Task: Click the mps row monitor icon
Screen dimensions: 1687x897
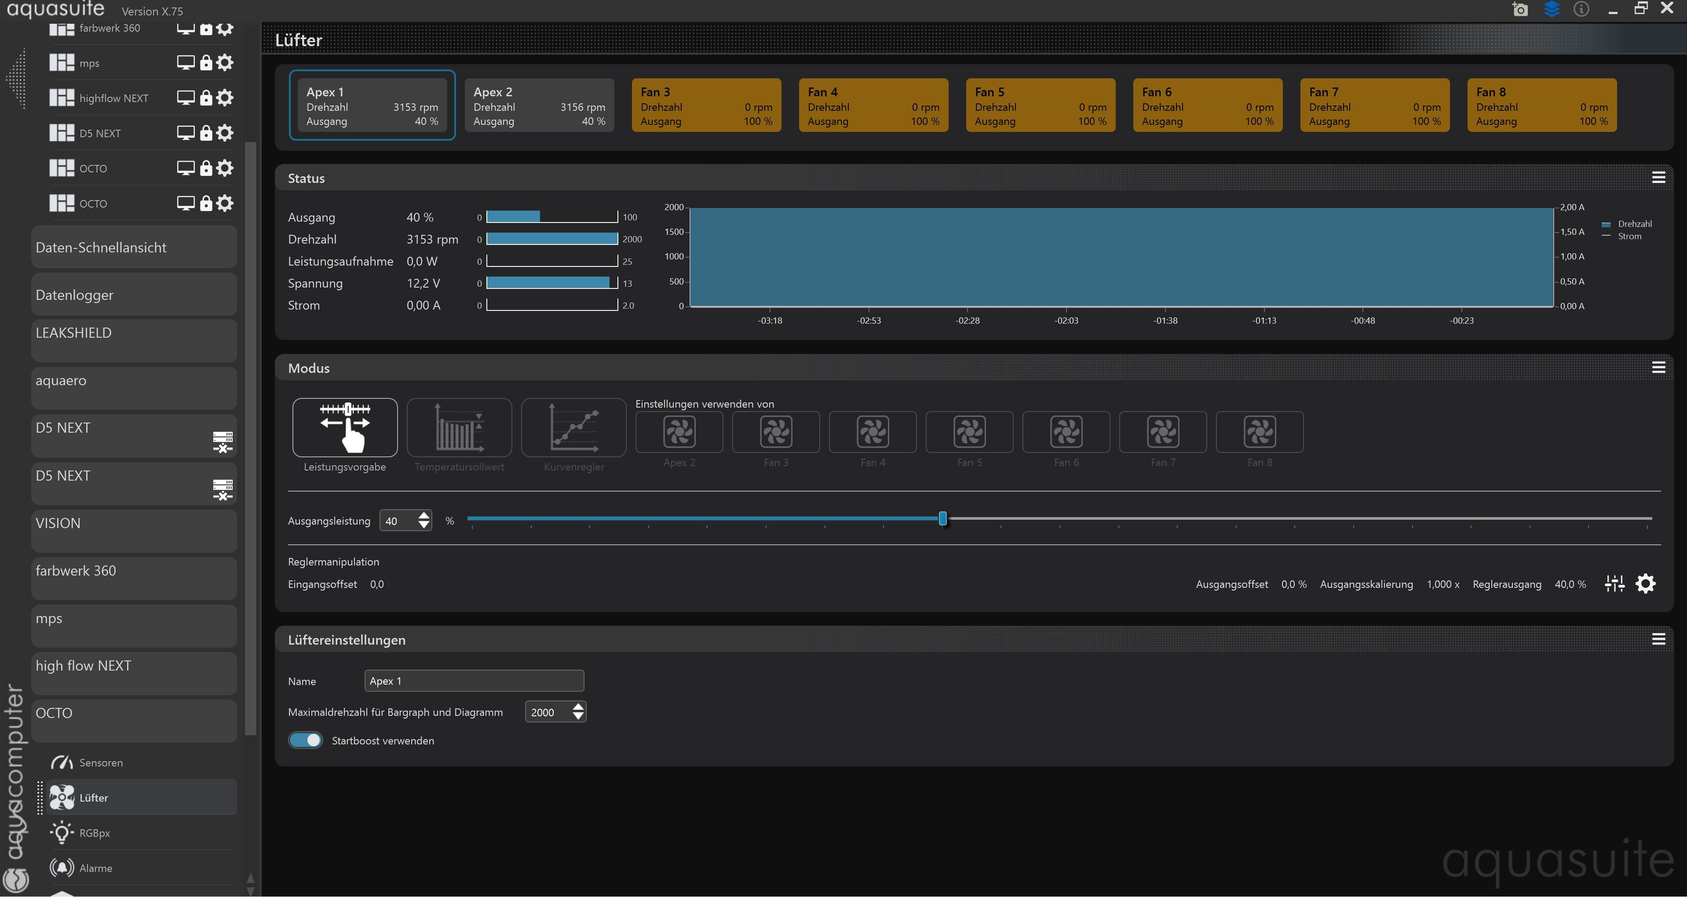Action: coord(186,63)
